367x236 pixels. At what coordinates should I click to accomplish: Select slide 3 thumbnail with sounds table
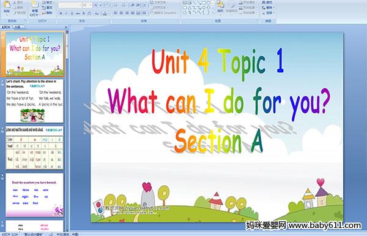click(x=34, y=148)
